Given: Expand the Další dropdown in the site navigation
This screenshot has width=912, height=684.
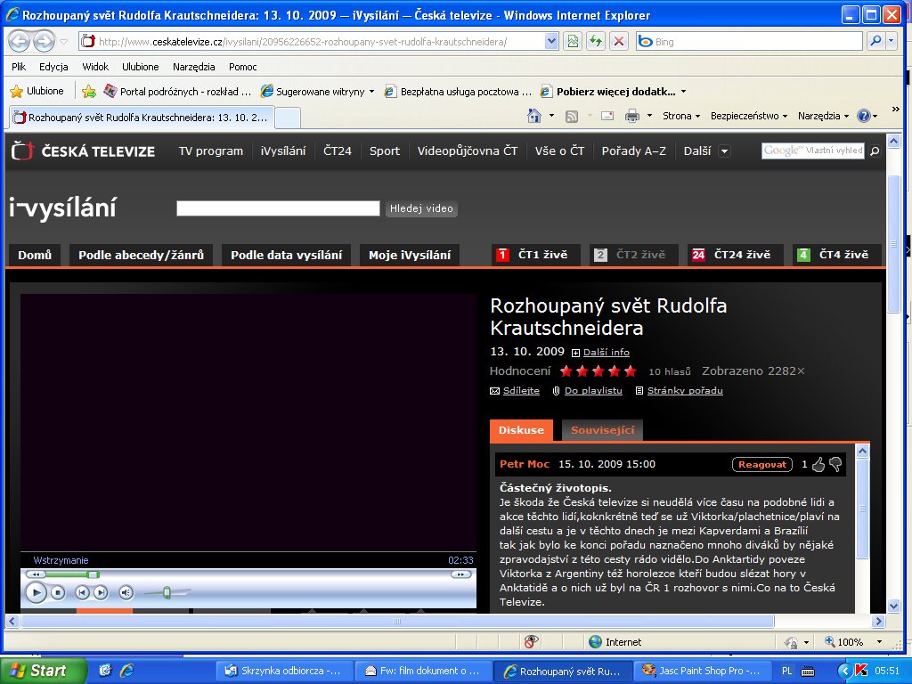Looking at the screenshot, I should (724, 151).
